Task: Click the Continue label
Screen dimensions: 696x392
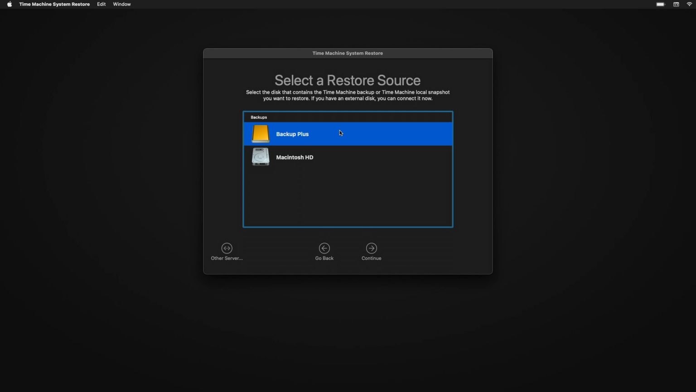Action: pos(372,258)
